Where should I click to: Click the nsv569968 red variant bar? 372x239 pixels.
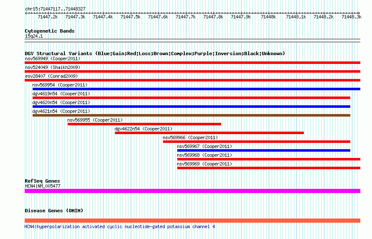tap(269, 159)
